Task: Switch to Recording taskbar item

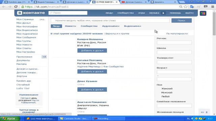Action: click(108, 119)
